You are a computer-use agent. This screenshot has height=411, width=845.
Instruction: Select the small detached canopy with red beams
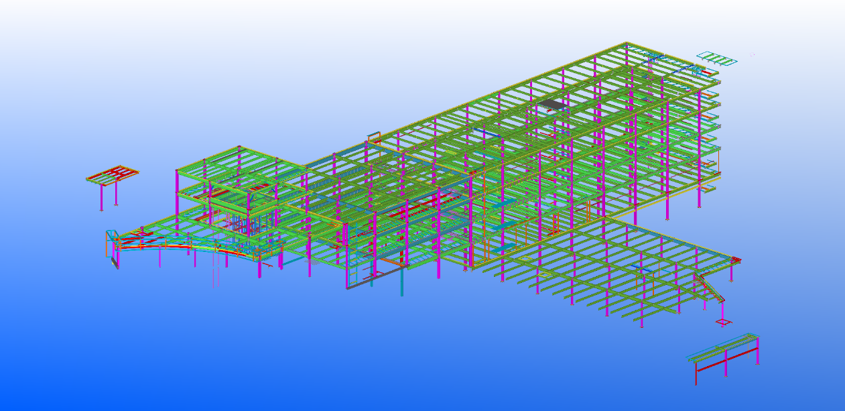[113, 174]
